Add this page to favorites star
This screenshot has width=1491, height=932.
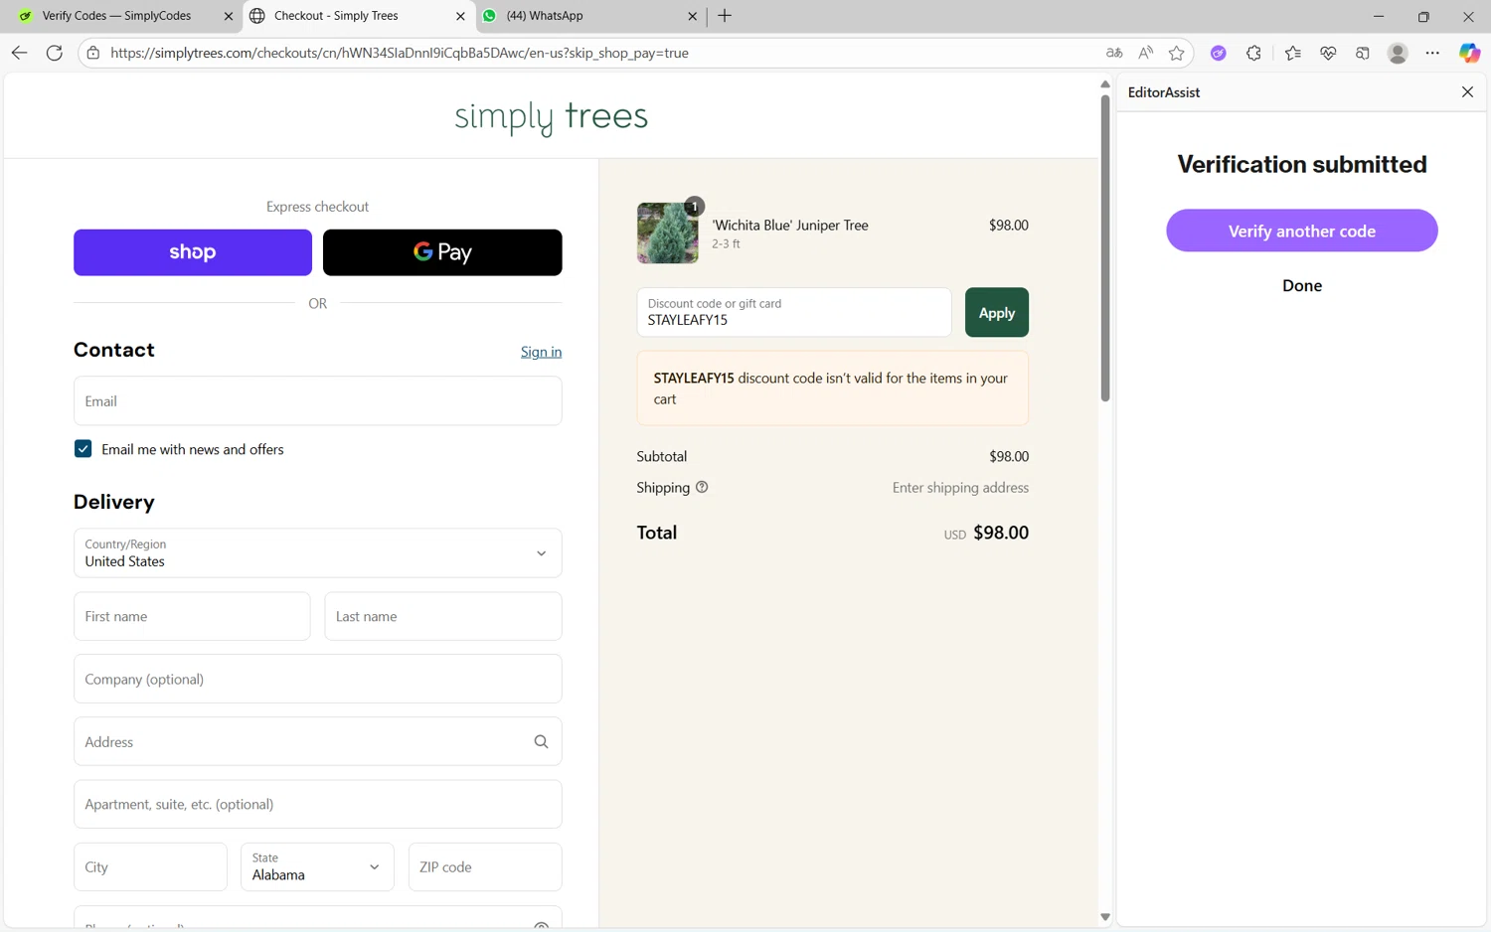pos(1177,53)
